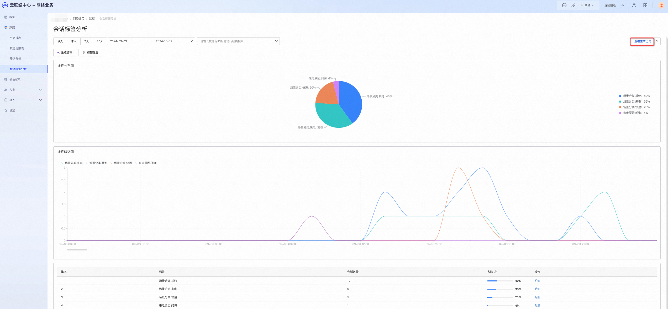Click the teal 36% pie slice
This screenshot has height=309, width=668.
coord(332,115)
